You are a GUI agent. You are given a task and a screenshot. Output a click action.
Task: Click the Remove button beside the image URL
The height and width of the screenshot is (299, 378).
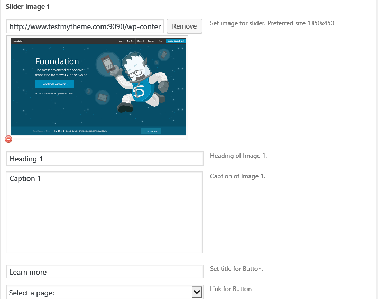[185, 26]
